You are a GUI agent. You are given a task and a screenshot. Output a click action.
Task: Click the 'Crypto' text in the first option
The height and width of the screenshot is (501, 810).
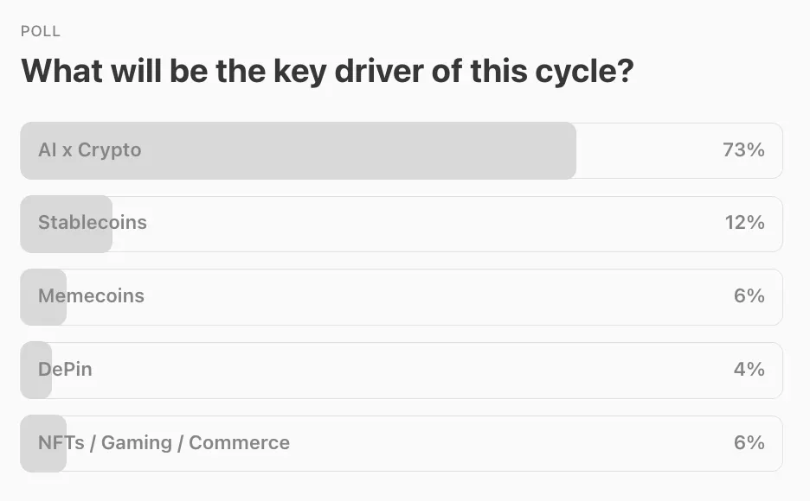pyautogui.click(x=109, y=150)
